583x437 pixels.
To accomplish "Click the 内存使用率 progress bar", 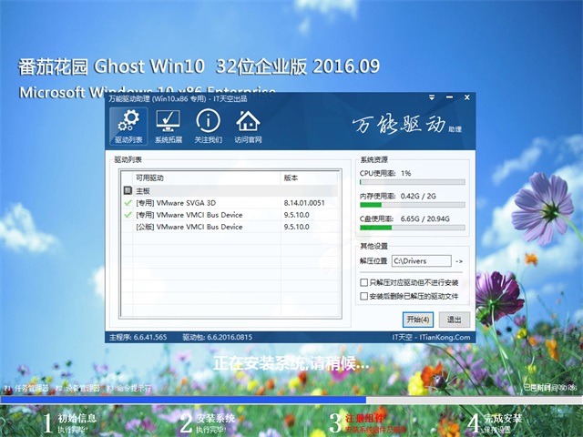I will (x=413, y=205).
